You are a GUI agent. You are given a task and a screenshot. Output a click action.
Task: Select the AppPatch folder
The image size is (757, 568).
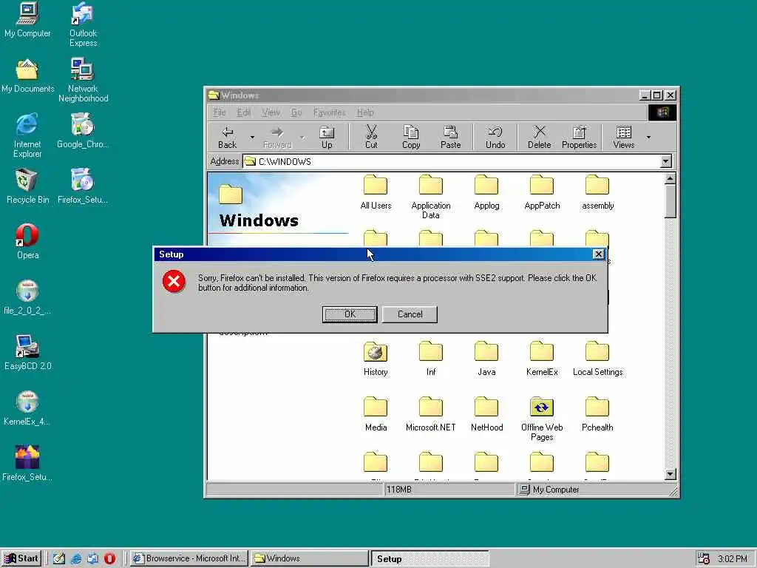(542, 192)
